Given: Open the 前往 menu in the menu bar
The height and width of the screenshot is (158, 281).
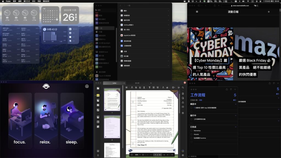Looking at the screenshot, I should 33,1.
